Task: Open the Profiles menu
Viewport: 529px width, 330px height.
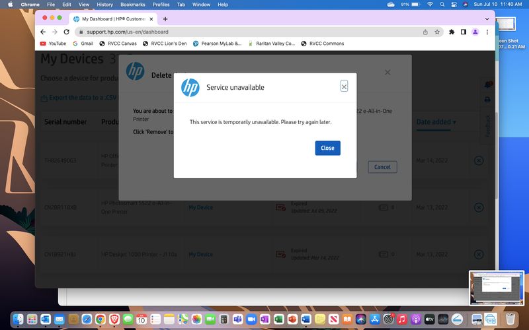Action: tap(161, 5)
